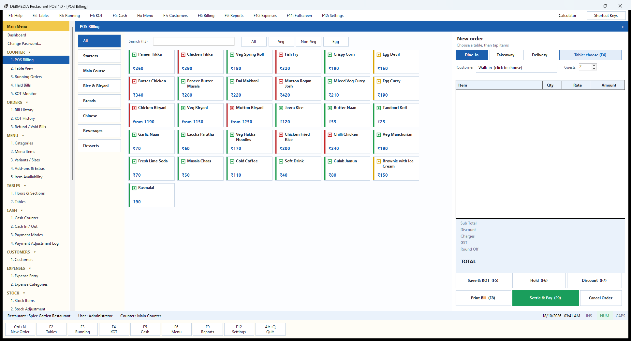631x341 pixels.
Task: Click the non-veg icon on Mutton Rogan Josh
Action: point(281,81)
